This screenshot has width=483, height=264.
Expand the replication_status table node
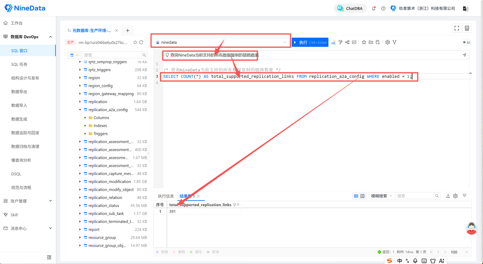click(x=80, y=206)
